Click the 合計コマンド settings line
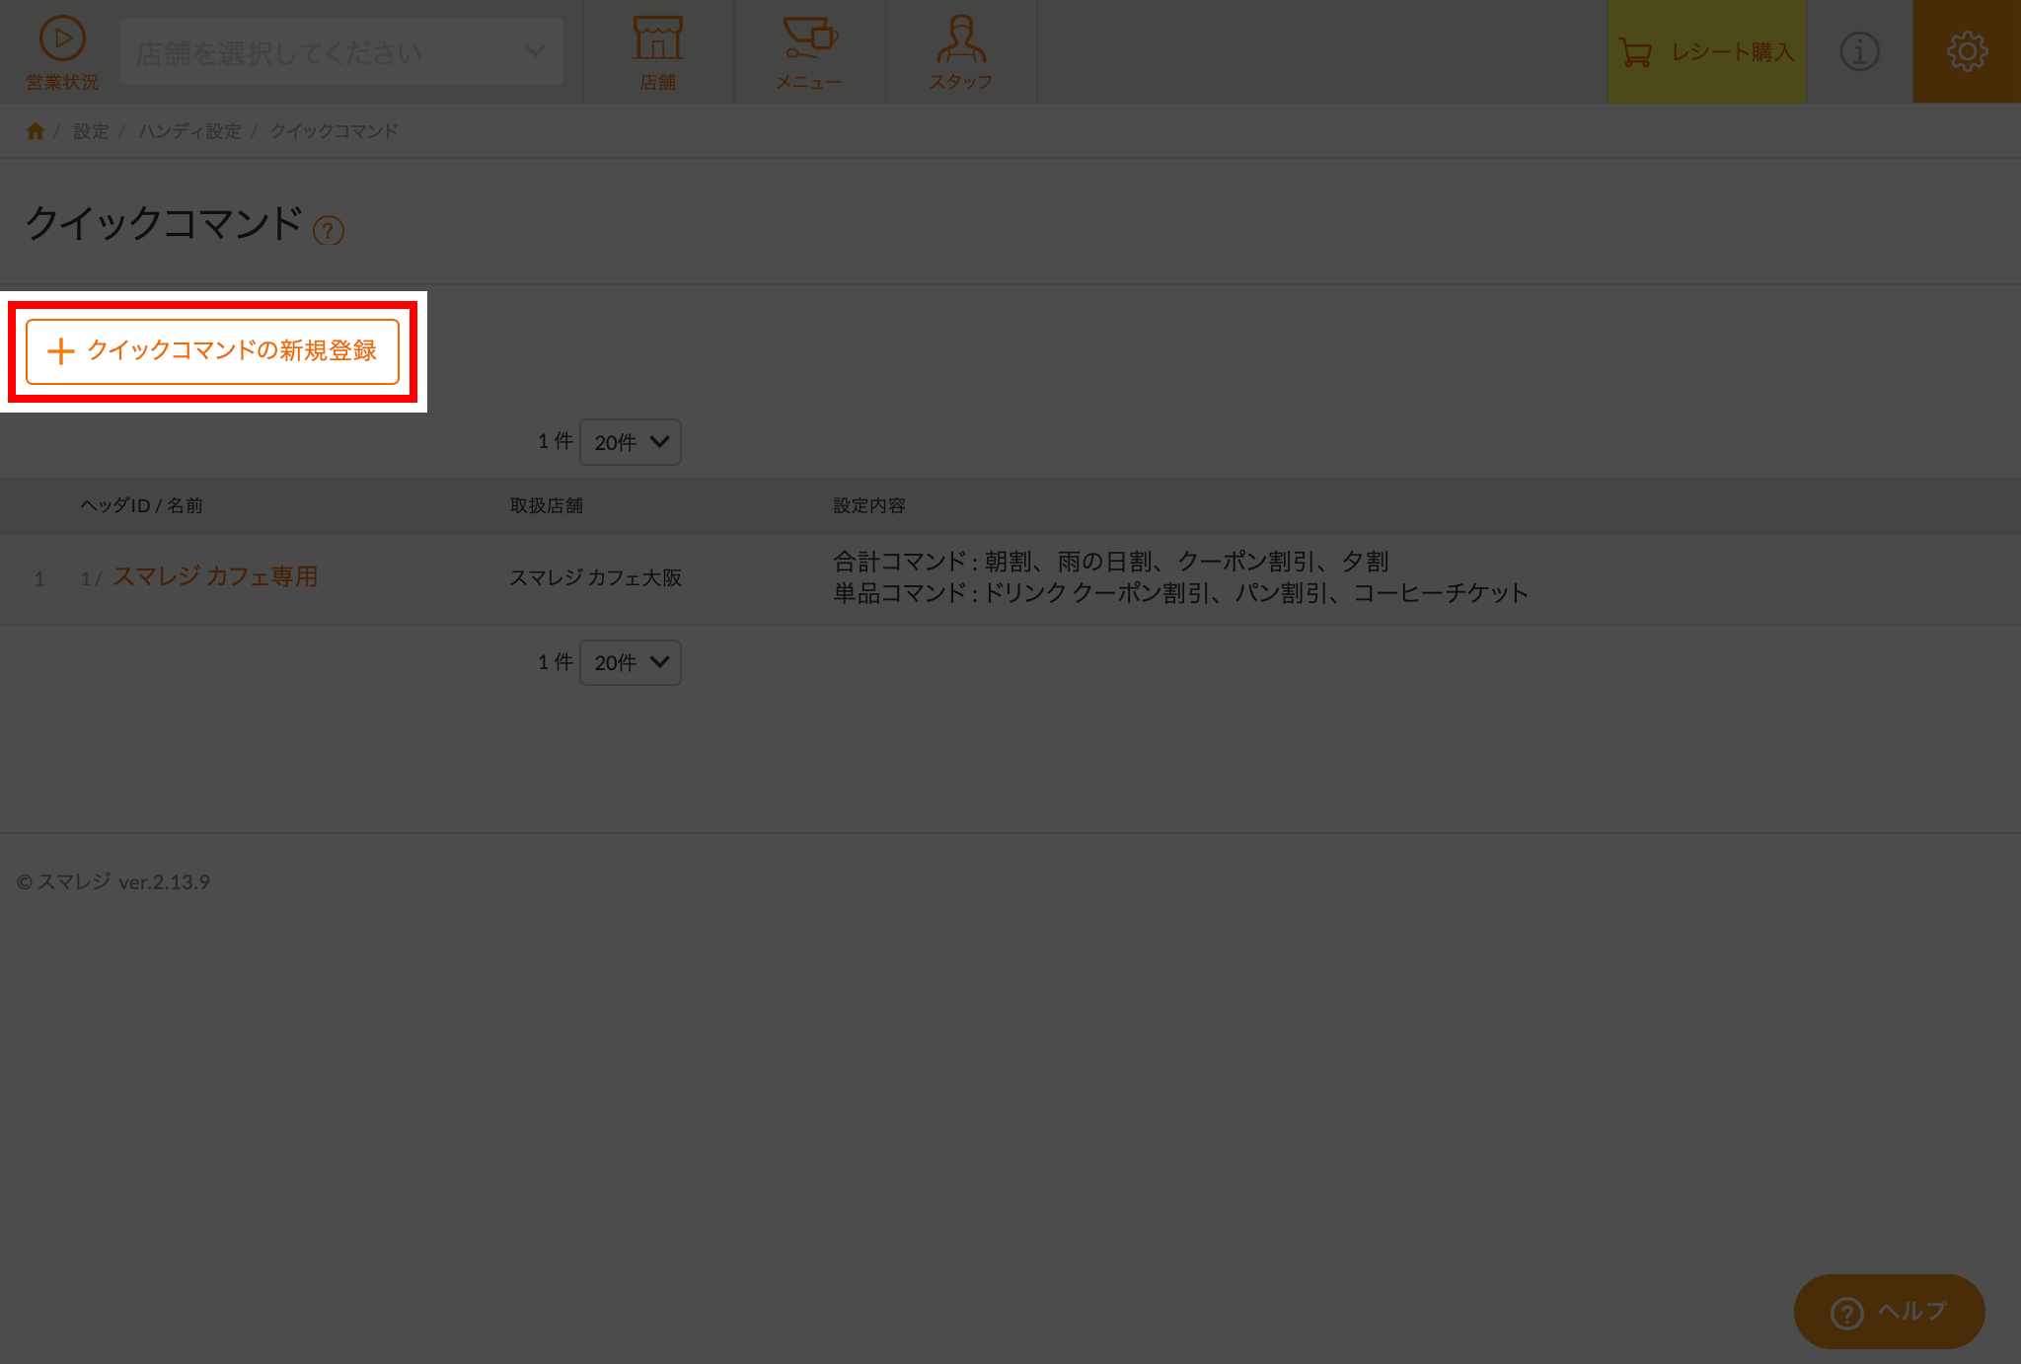The height and width of the screenshot is (1364, 2021). [1111, 562]
